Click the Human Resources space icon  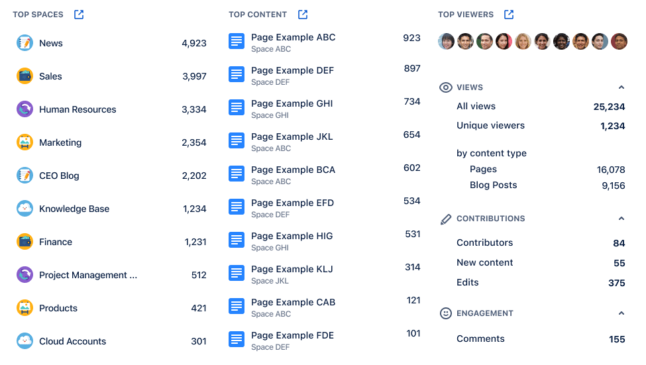25,109
